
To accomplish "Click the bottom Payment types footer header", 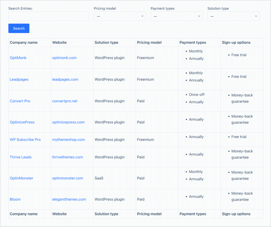I will (193, 214).
